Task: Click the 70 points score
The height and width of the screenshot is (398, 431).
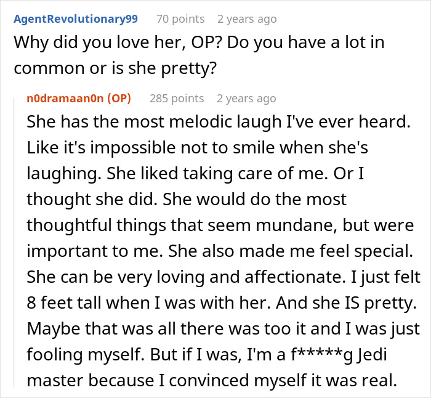Action: [180, 19]
